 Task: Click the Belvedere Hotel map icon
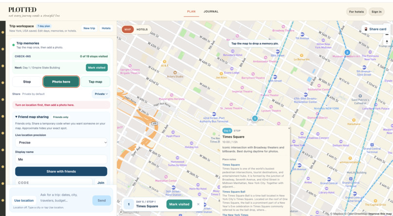pos(233,51)
